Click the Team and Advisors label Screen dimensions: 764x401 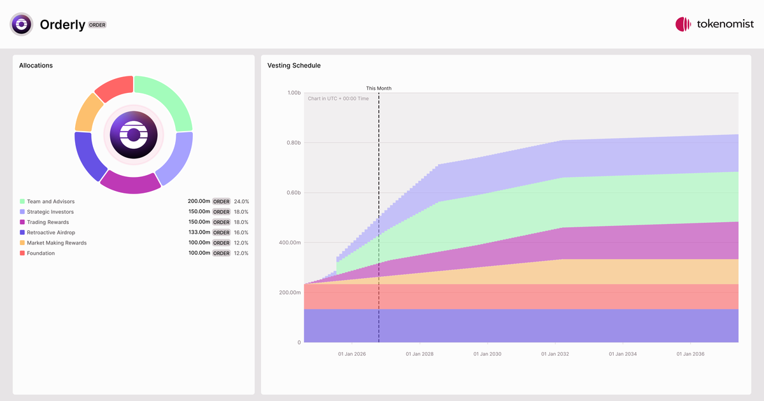pos(50,201)
